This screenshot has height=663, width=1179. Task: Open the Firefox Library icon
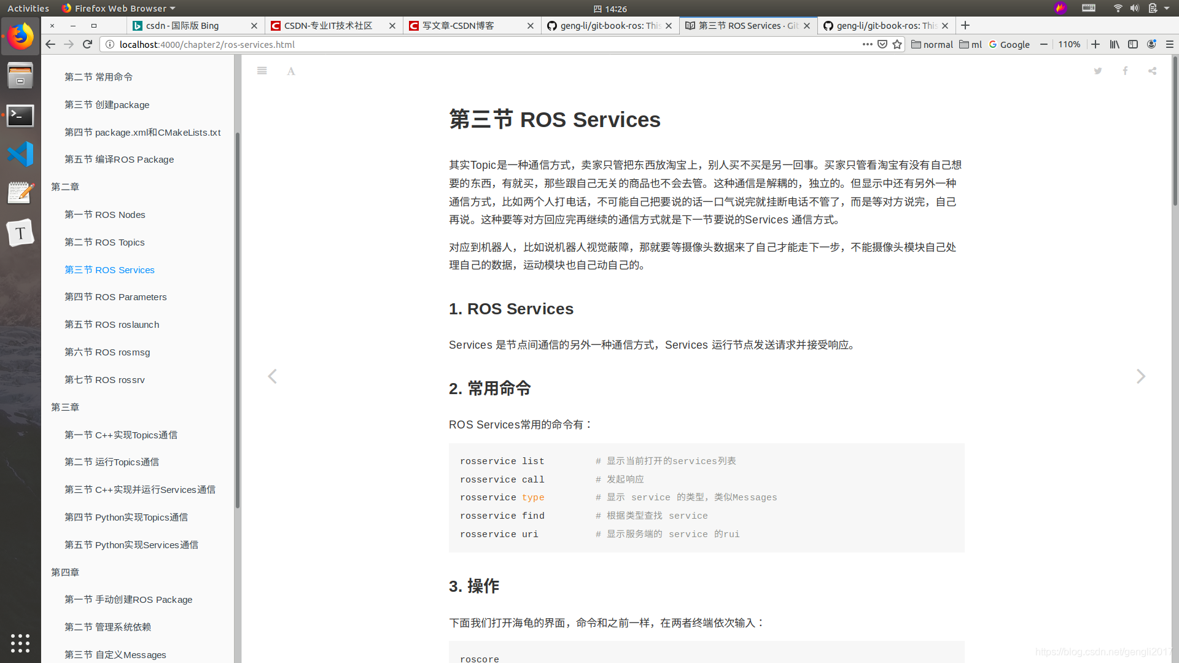point(1115,44)
